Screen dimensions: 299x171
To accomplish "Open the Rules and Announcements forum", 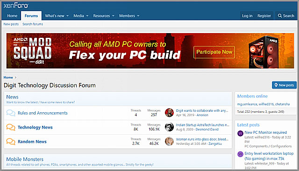I will click(x=43, y=113).
